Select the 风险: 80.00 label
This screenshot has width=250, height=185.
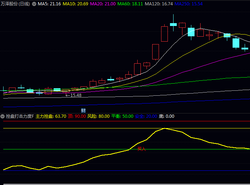point(99,116)
